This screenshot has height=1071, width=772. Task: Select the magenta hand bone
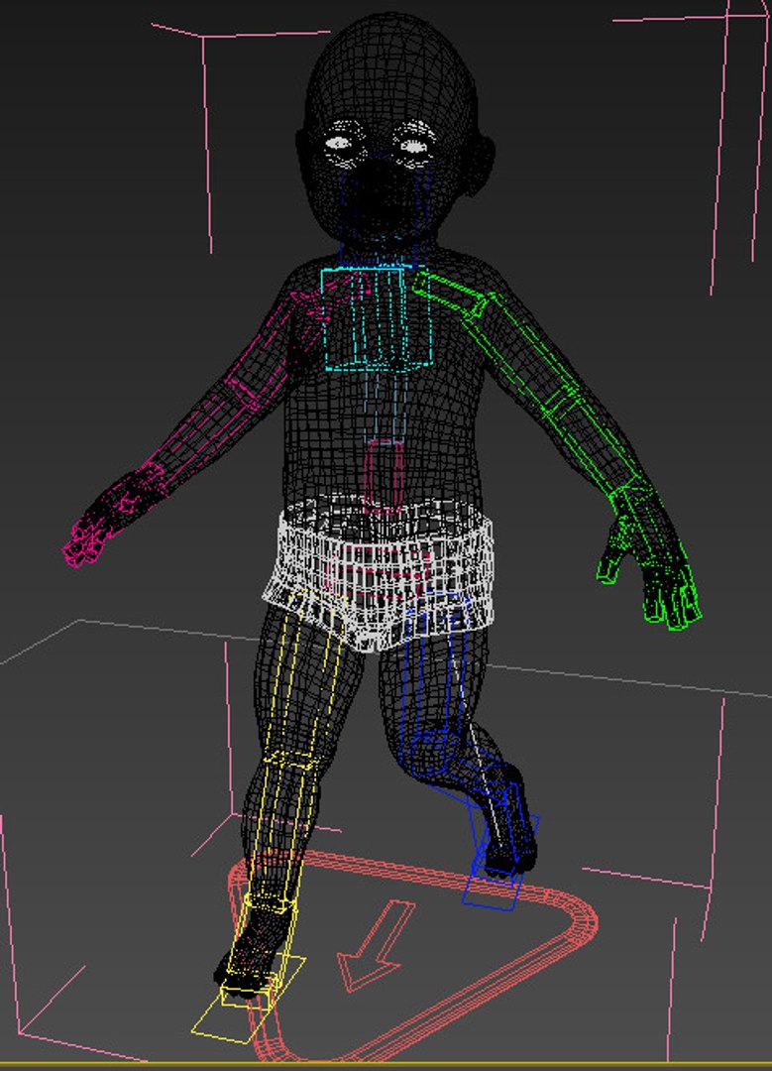click(115, 514)
